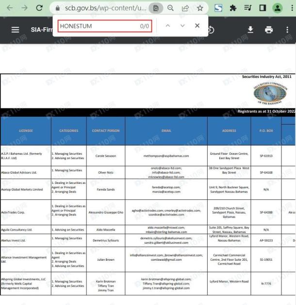Click contact person Oliver Notz
296x305 pixels.
click(x=106, y=173)
